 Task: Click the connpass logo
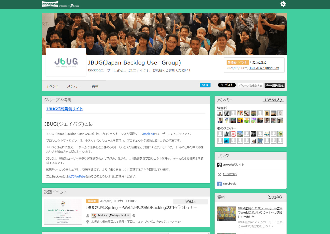(x=50, y=4)
